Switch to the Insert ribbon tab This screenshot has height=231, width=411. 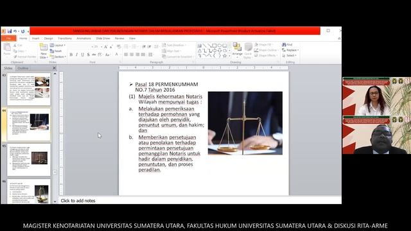point(36,38)
